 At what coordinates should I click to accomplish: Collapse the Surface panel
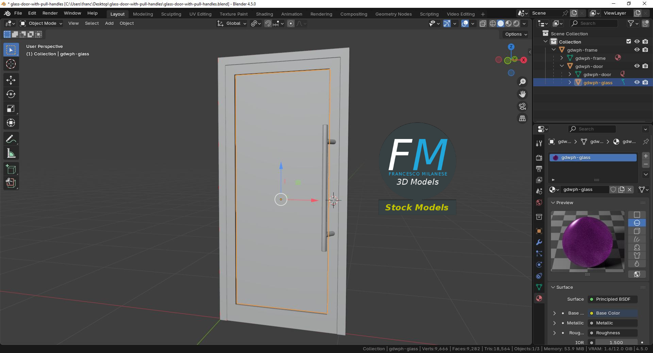(x=553, y=287)
